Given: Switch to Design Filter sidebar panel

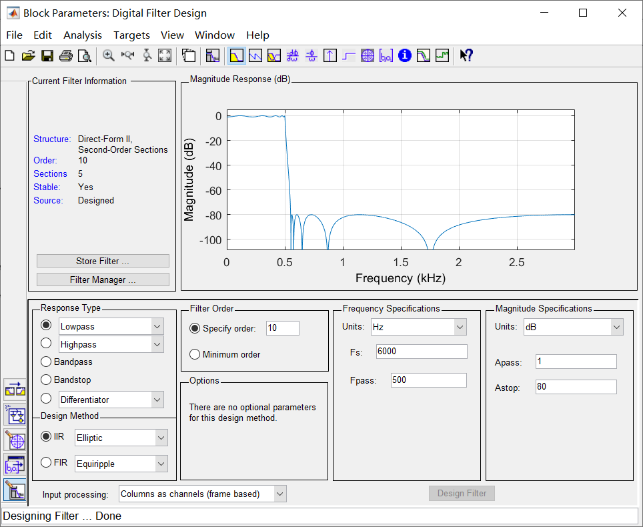Looking at the screenshot, I should (15, 490).
